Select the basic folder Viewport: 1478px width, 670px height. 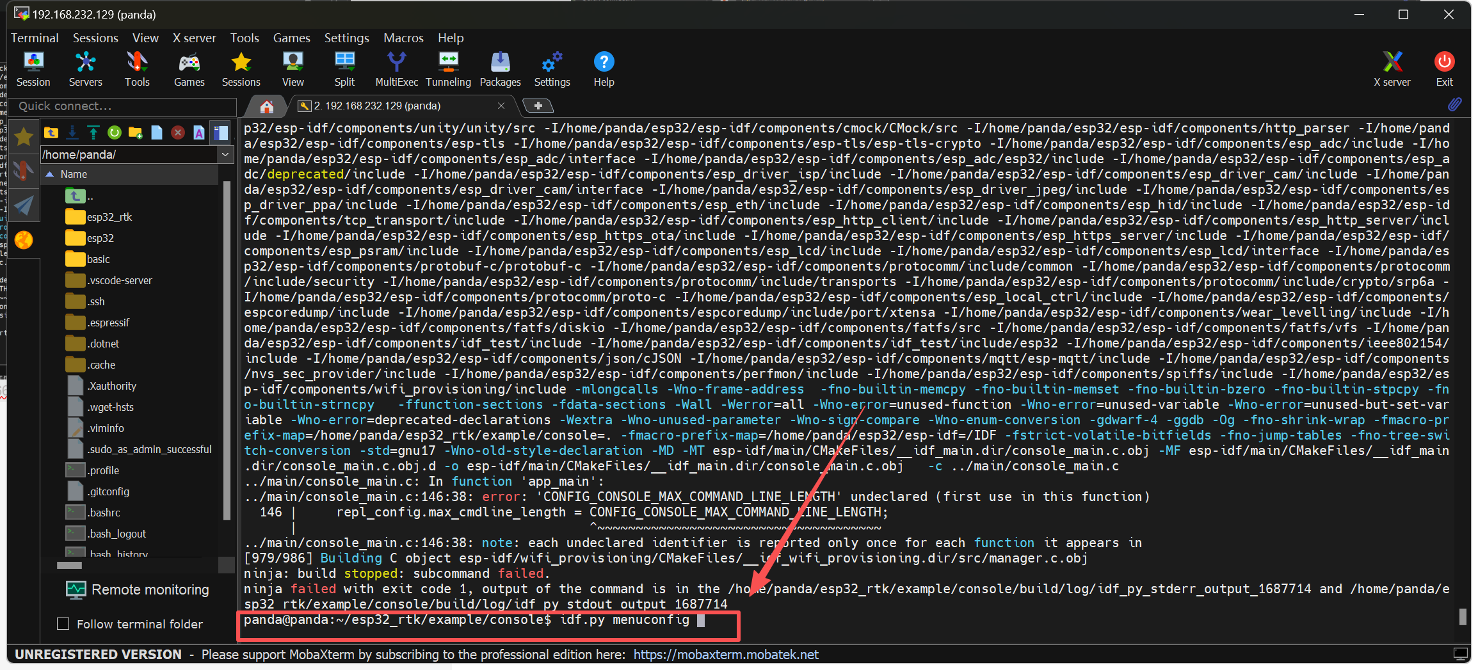click(x=88, y=259)
